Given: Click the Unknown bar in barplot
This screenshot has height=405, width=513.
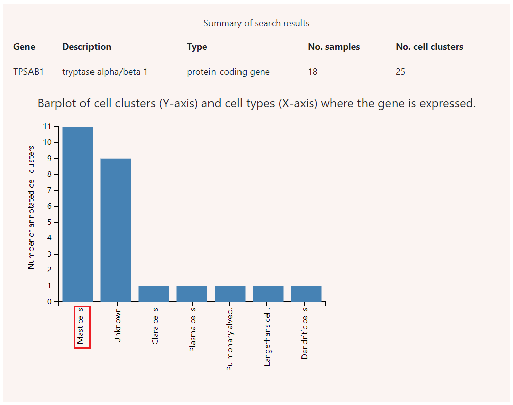Looking at the screenshot, I should [115, 230].
